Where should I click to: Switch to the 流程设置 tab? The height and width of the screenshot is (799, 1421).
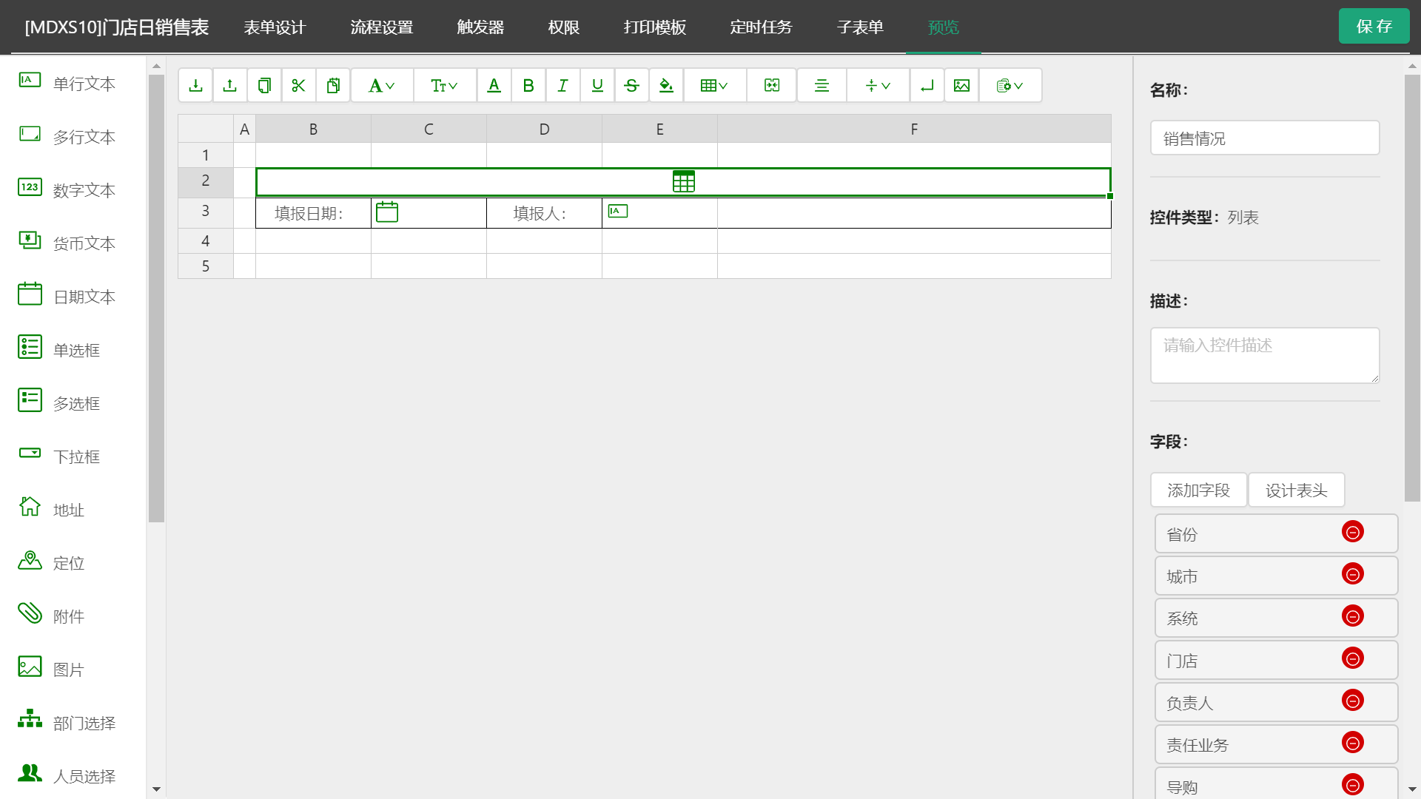coord(381,27)
